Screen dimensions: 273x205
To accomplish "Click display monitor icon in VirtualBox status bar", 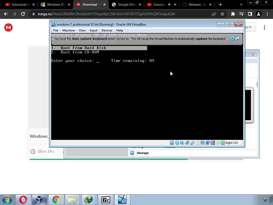I will [x=203, y=143].
